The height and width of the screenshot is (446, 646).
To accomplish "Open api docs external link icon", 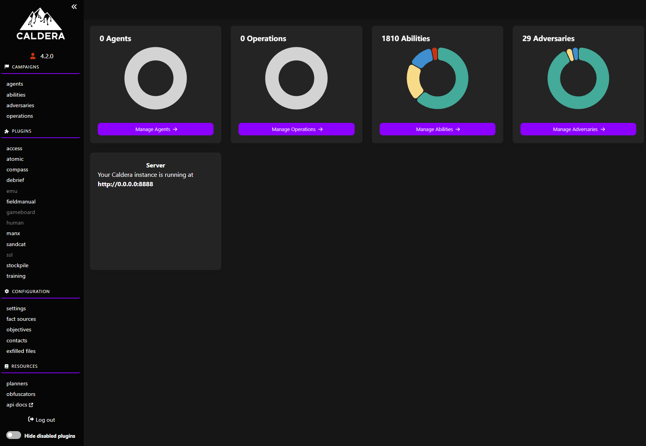I will pyautogui.click(x=31, y=405).
